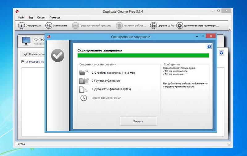Click the Предварительный просмотр toolbar icon
Viewport: 247px width, 156px height.
pos(75,25)
